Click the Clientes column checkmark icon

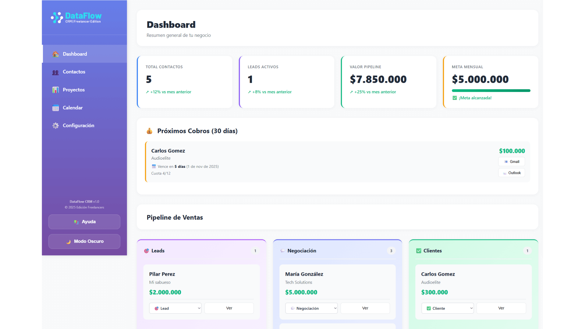(x=419, y=251)
